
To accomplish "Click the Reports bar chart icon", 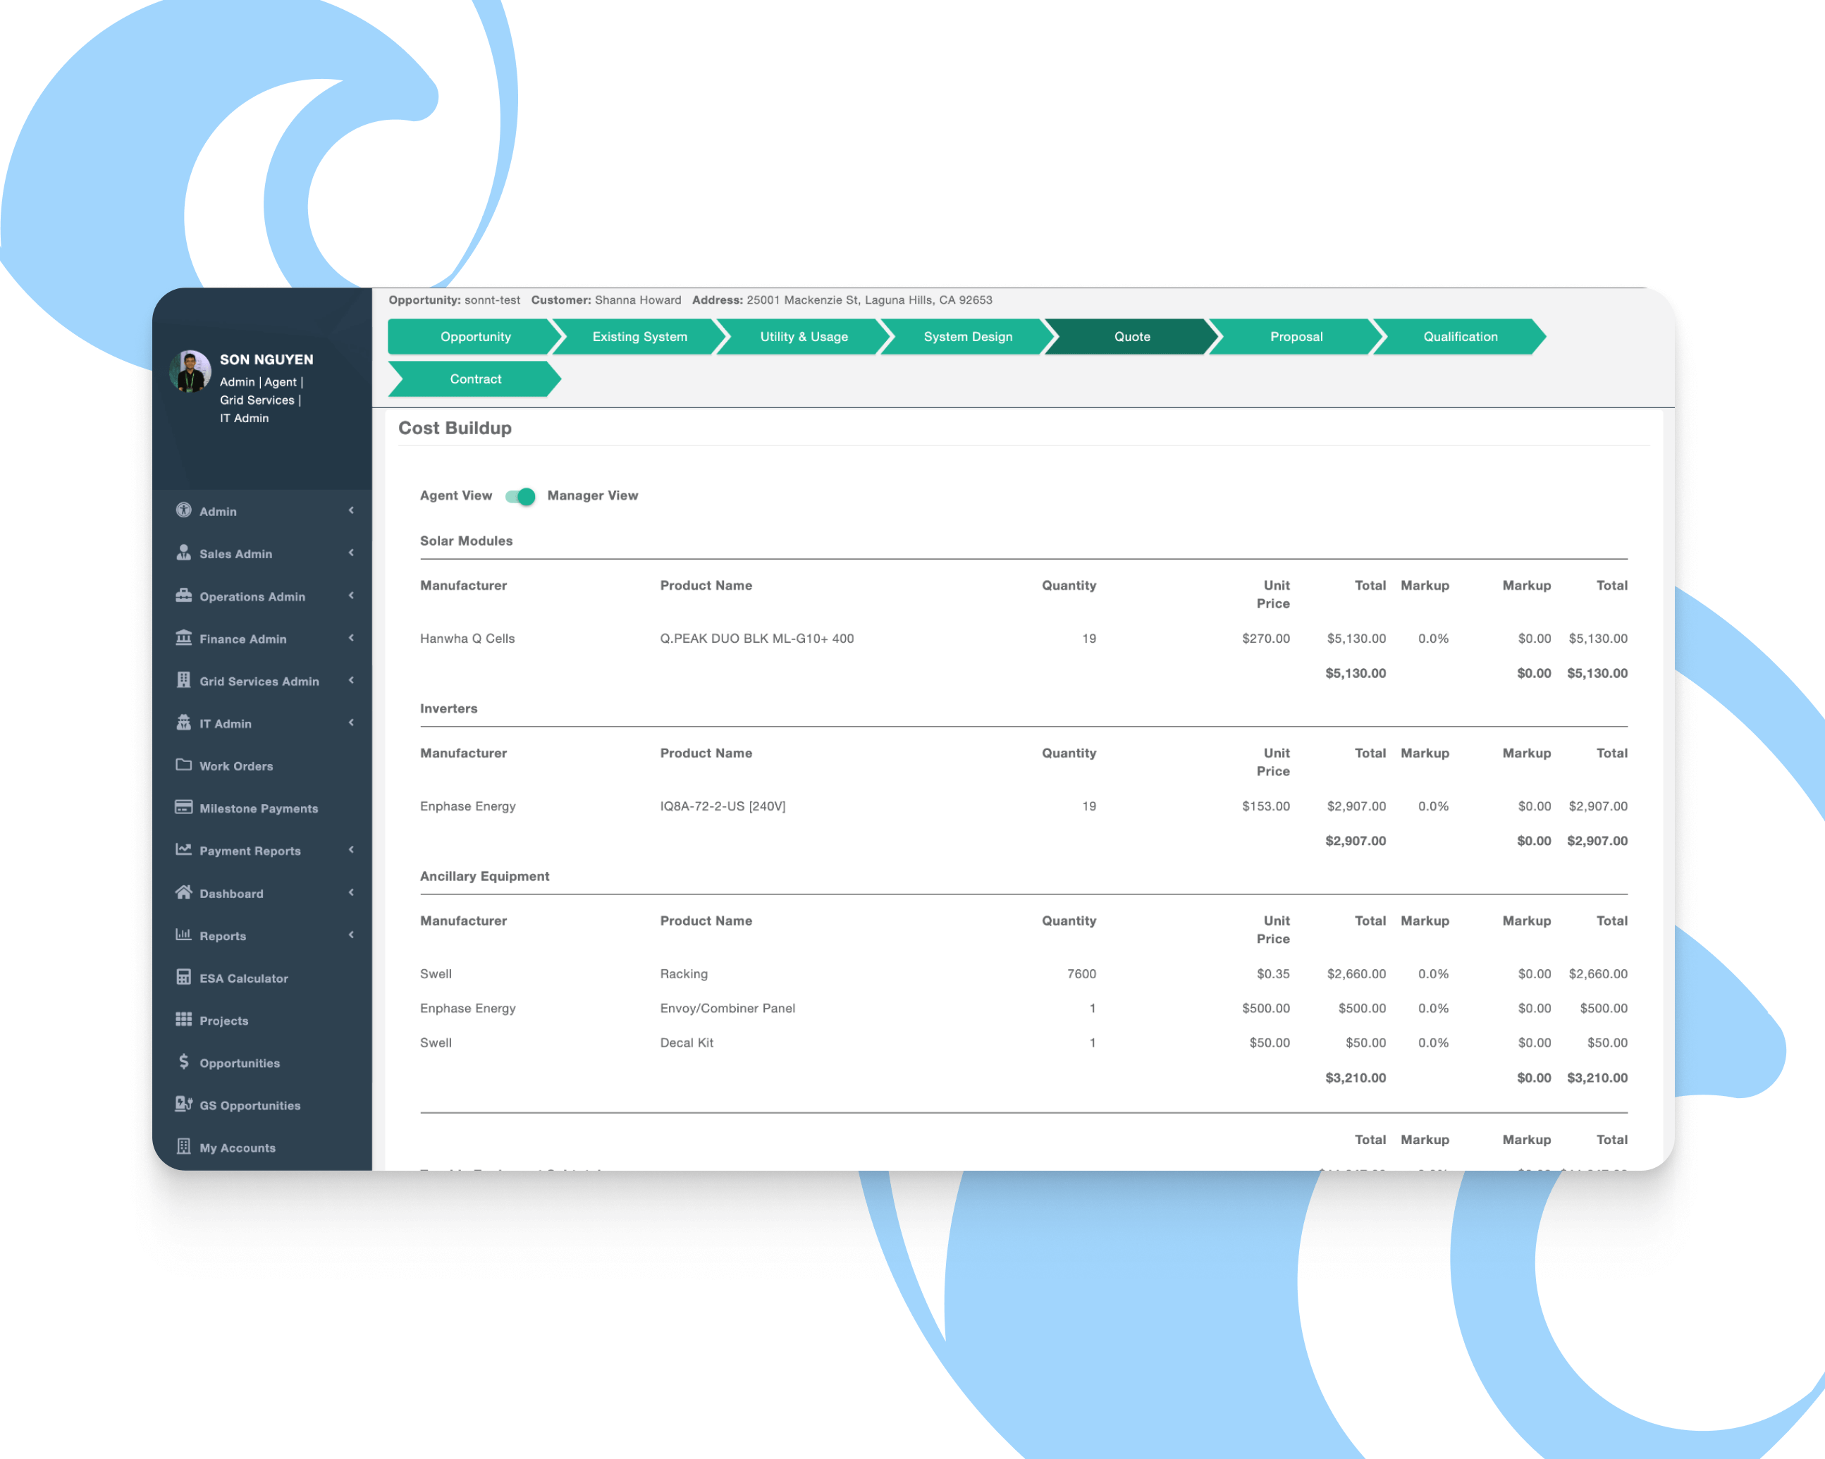I will tap(184, 935).
